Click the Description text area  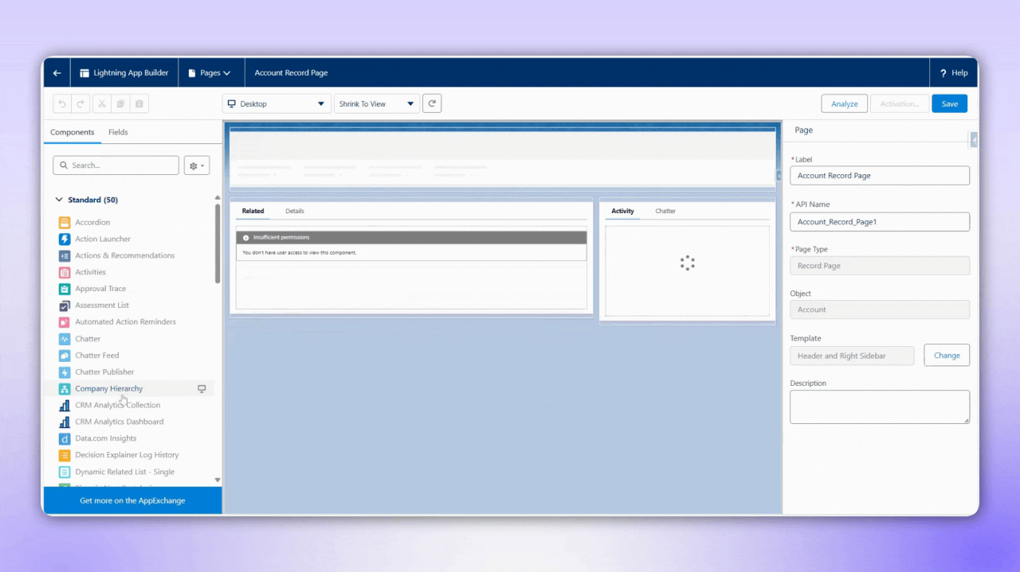880,407
